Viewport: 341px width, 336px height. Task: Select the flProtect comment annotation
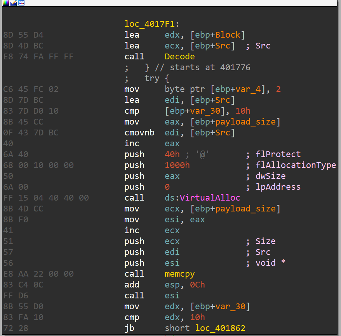(x=278, y=154)
